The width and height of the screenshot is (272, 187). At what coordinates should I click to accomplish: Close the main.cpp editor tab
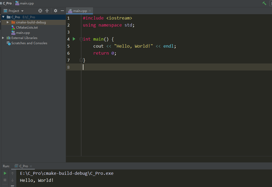[90, 11]
